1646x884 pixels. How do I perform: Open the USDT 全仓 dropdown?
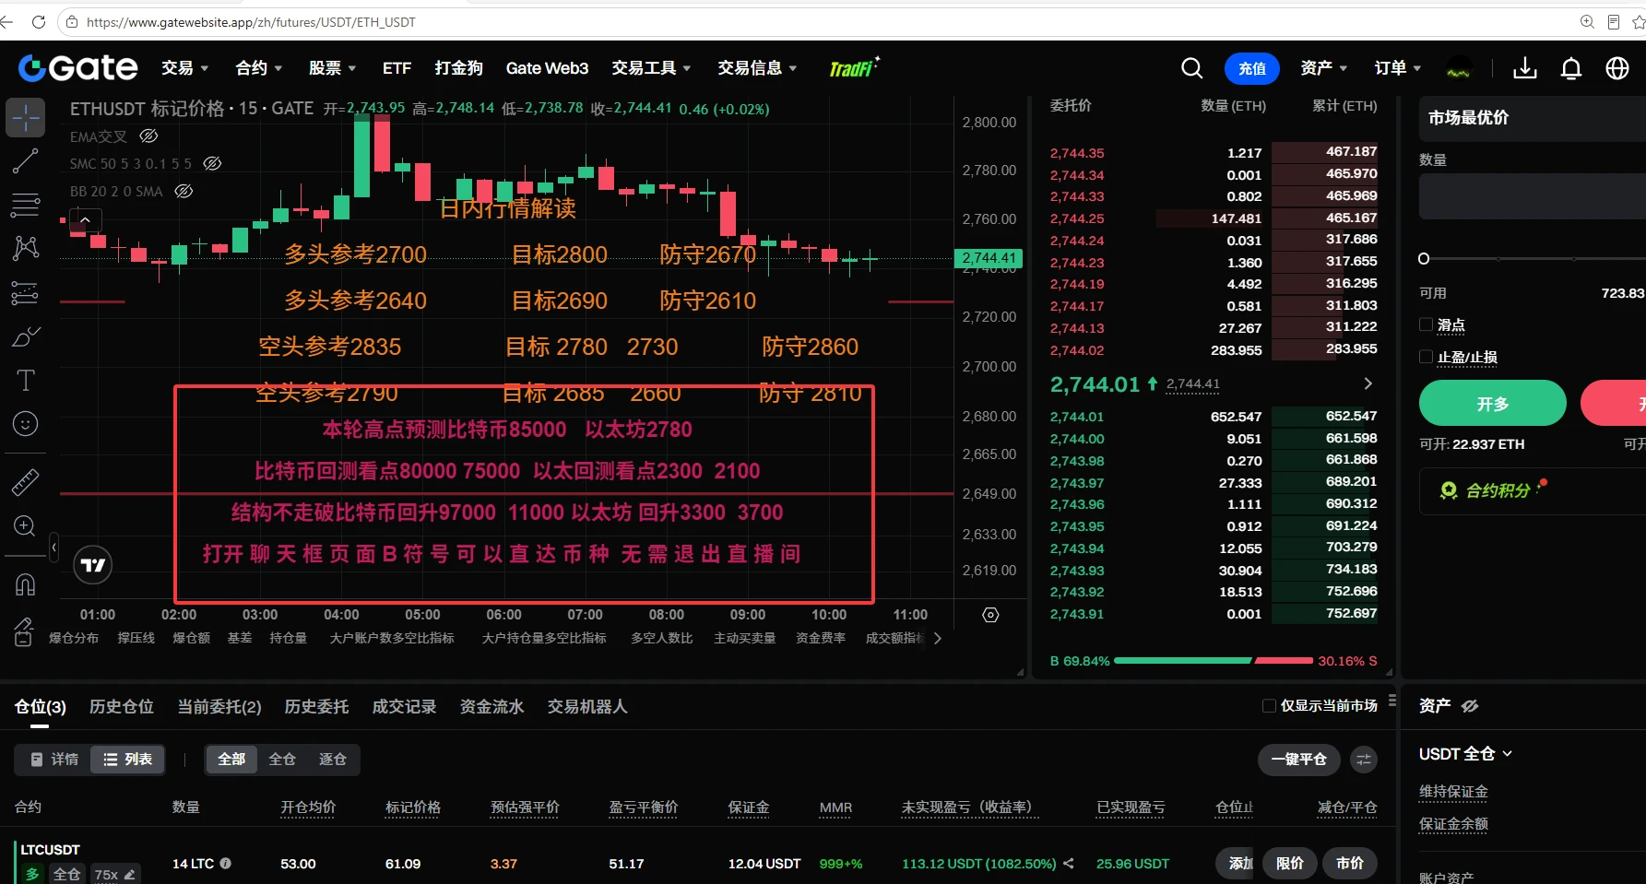coord(1465,754)
